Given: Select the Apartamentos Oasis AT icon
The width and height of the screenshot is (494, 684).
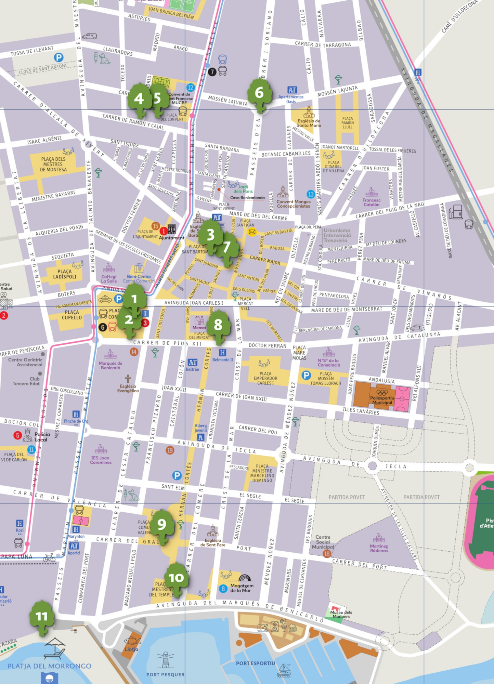Looking at the screenshot, I should pyautogui.click(x=292, y=90).
